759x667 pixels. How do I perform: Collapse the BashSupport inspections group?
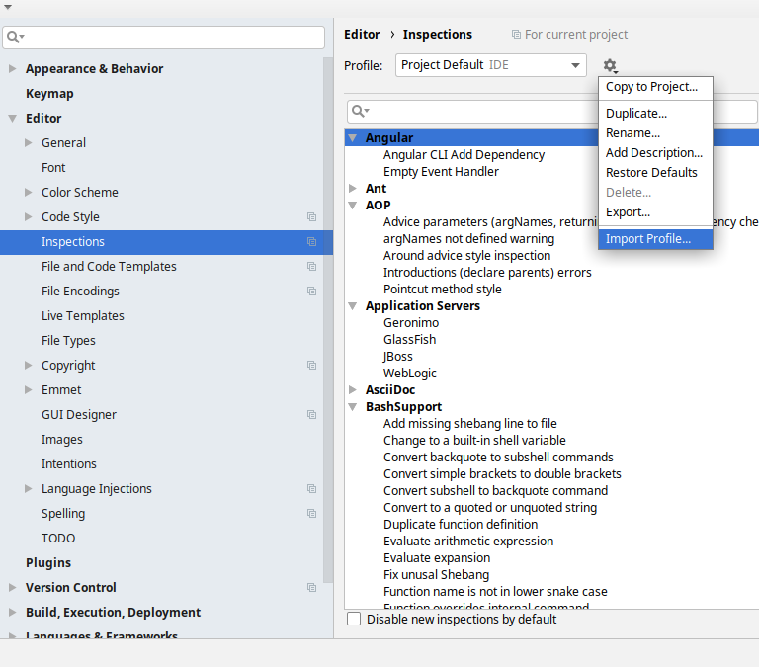coord(353,406)
